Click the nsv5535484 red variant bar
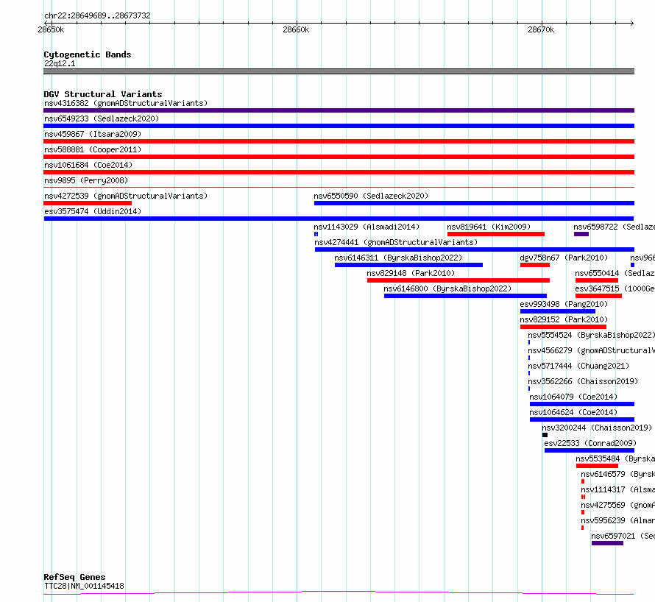This screenshot has height=602, width=655. [597, 466]
